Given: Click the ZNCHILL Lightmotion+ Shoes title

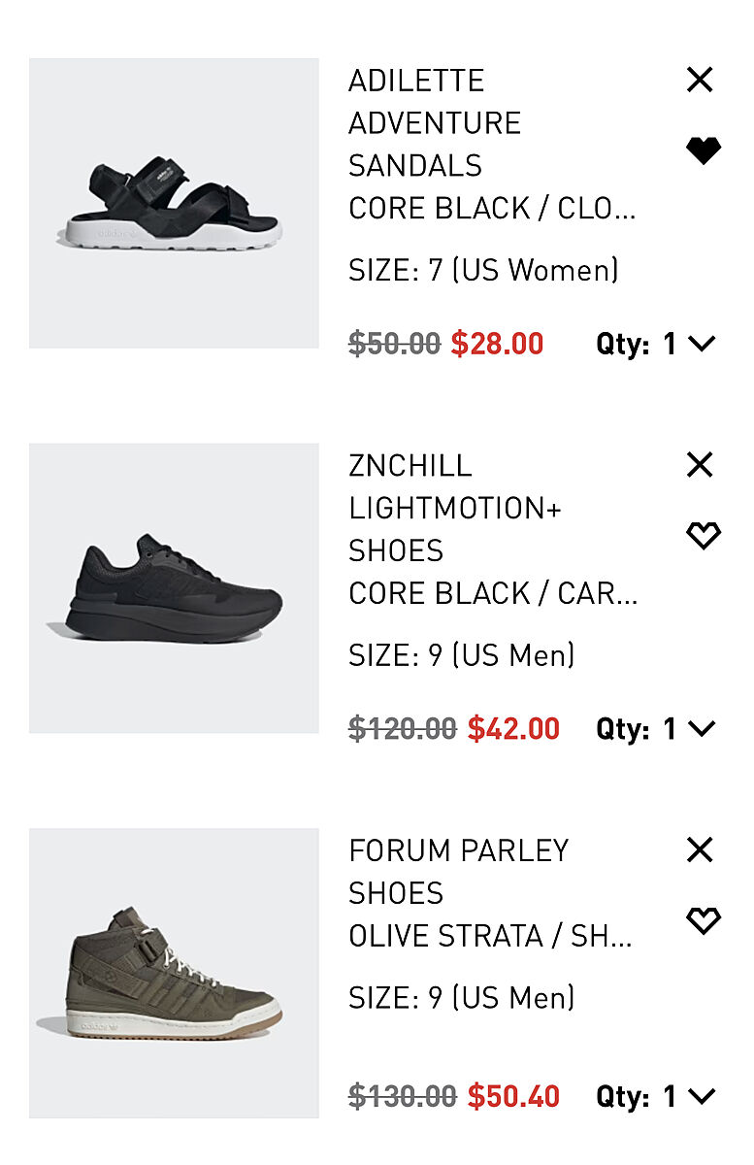Looking at the screenshot, I should 454,508.
